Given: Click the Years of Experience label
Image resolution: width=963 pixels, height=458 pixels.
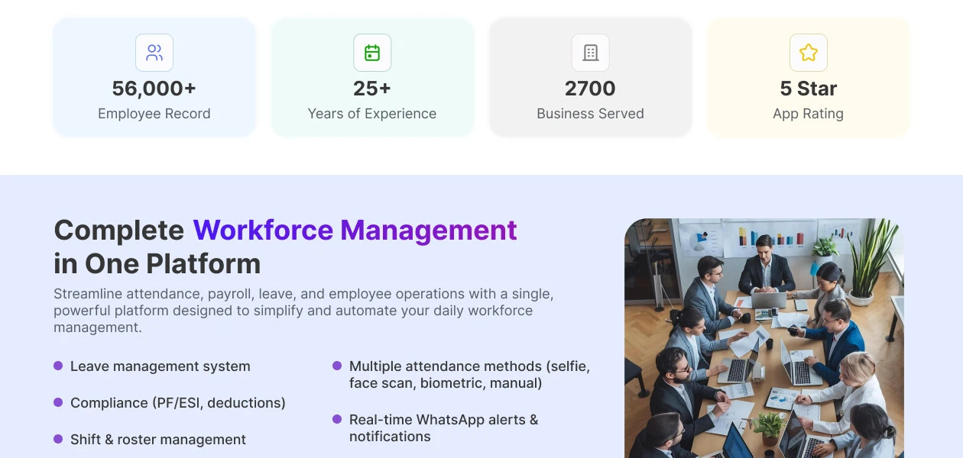Looking at the screenshot, I should click(x=372, y=114).
